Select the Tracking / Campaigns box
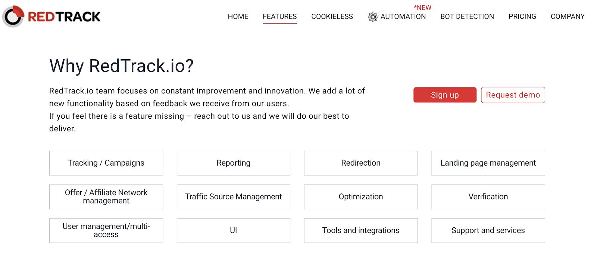Image resolution: width=597 pixels, height=256 pixels. (106, 163)
